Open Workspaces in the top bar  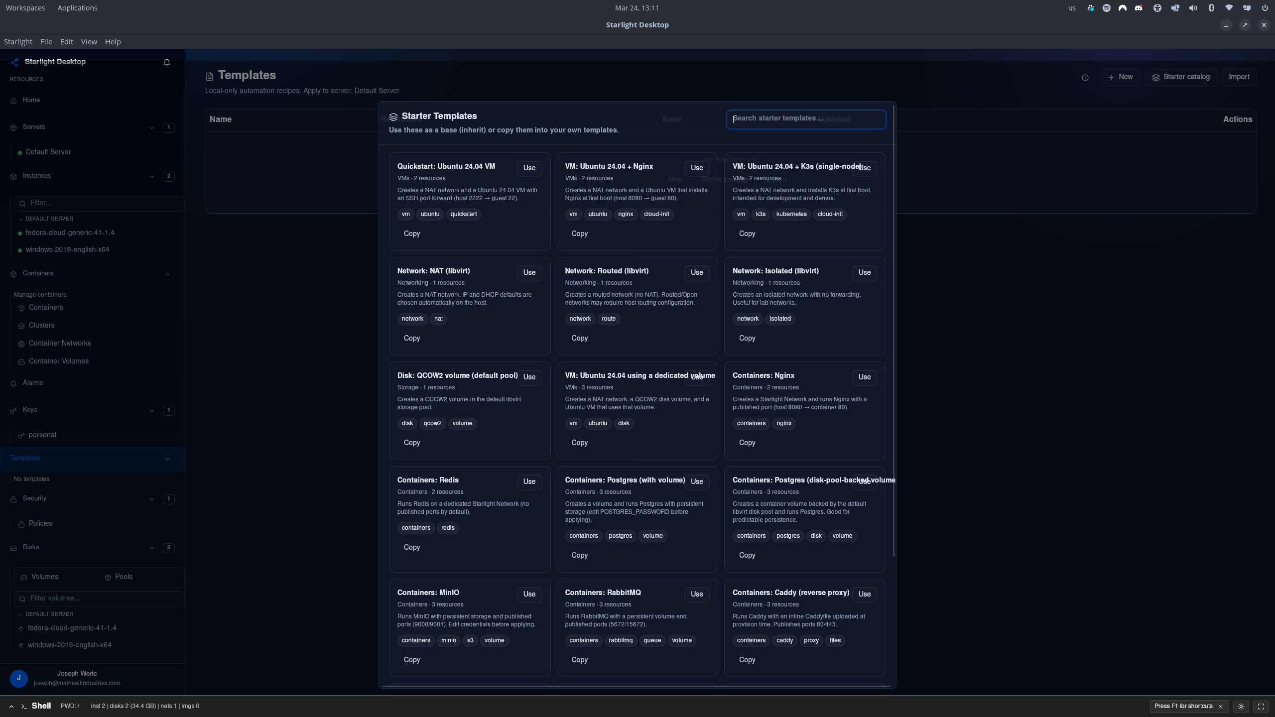point(25,8)
